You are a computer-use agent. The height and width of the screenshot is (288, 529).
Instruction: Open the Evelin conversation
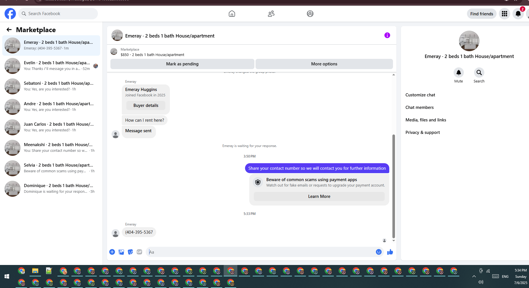tap(51, 66)
